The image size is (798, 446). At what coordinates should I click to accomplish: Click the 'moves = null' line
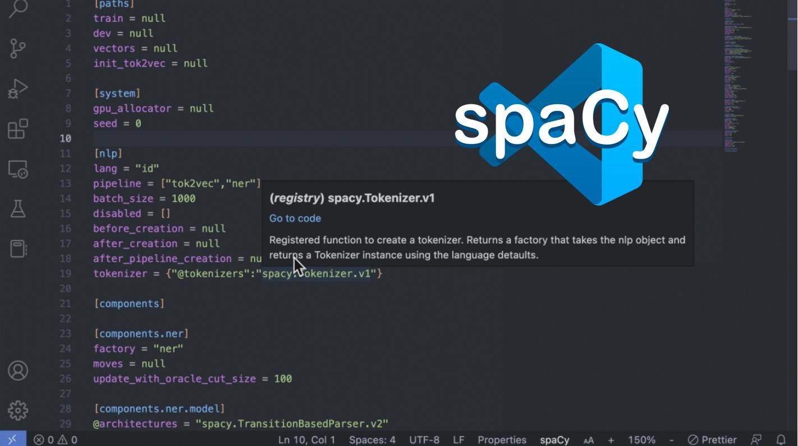pos(129,364)
